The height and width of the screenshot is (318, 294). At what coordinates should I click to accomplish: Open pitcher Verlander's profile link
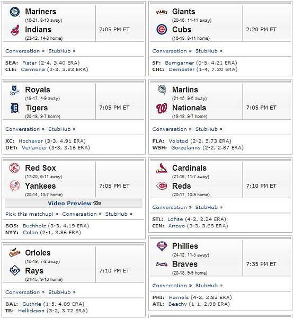34,148
